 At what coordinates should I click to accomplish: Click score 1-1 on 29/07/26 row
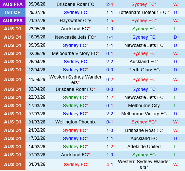pyautogui.click(x=109, y=12)
